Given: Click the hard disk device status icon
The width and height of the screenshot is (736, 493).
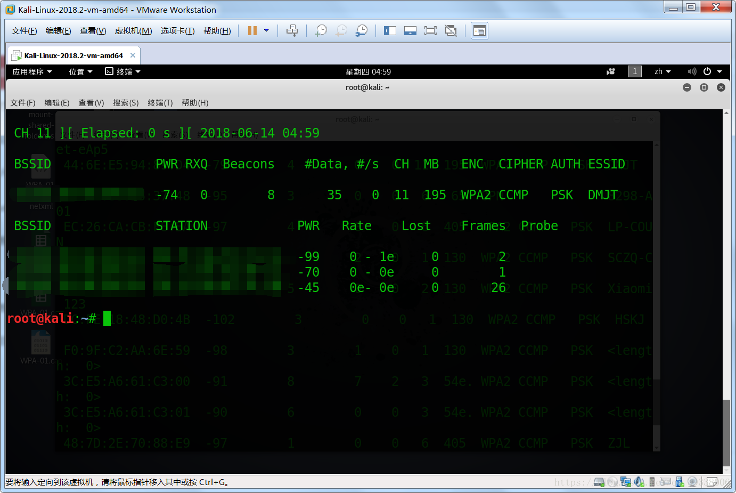Looking at the screenshot, I should click(x=599, y=482).
